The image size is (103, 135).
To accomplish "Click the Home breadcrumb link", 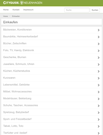I will [x=6, y=16].
